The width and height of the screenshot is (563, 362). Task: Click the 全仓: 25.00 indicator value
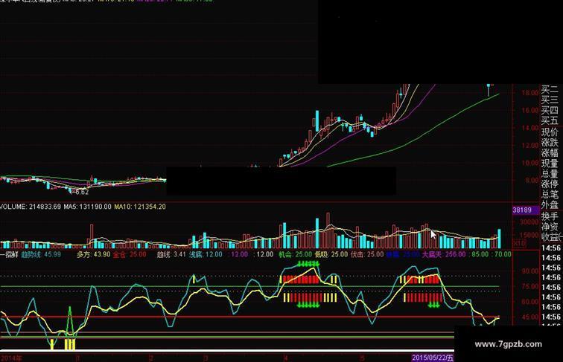click(130, 254)
